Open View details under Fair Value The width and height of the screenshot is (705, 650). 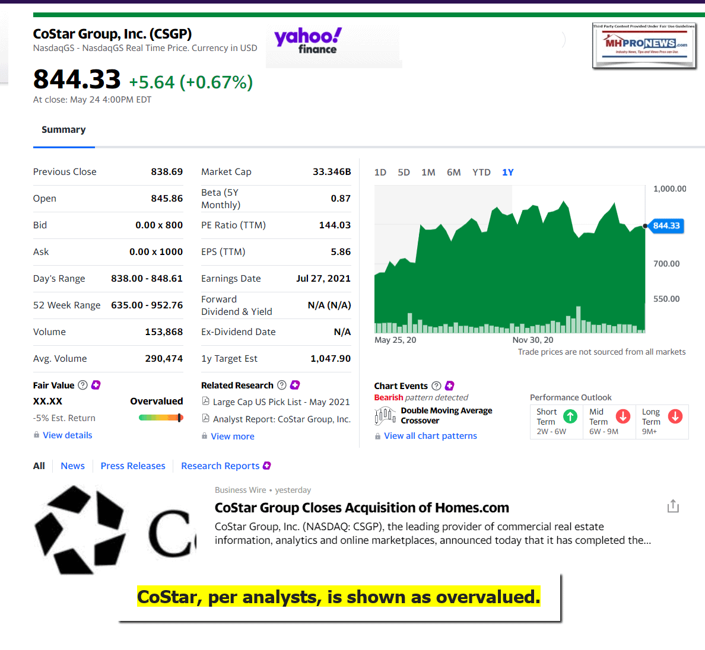click(67, 435)
